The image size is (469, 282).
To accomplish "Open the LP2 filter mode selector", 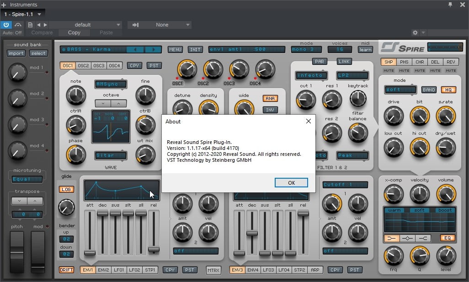I will coord(352,75).
